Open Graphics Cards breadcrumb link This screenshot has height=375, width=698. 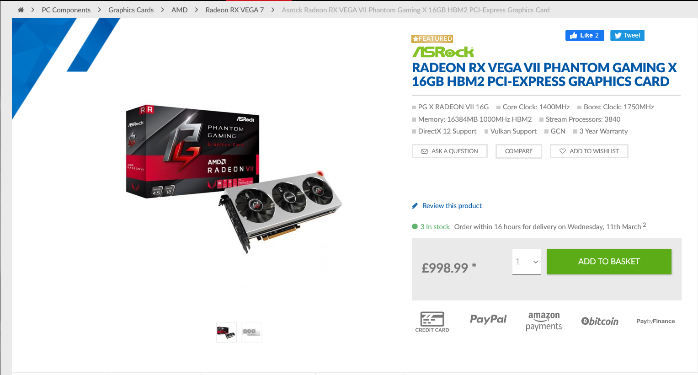pos(131,10)
